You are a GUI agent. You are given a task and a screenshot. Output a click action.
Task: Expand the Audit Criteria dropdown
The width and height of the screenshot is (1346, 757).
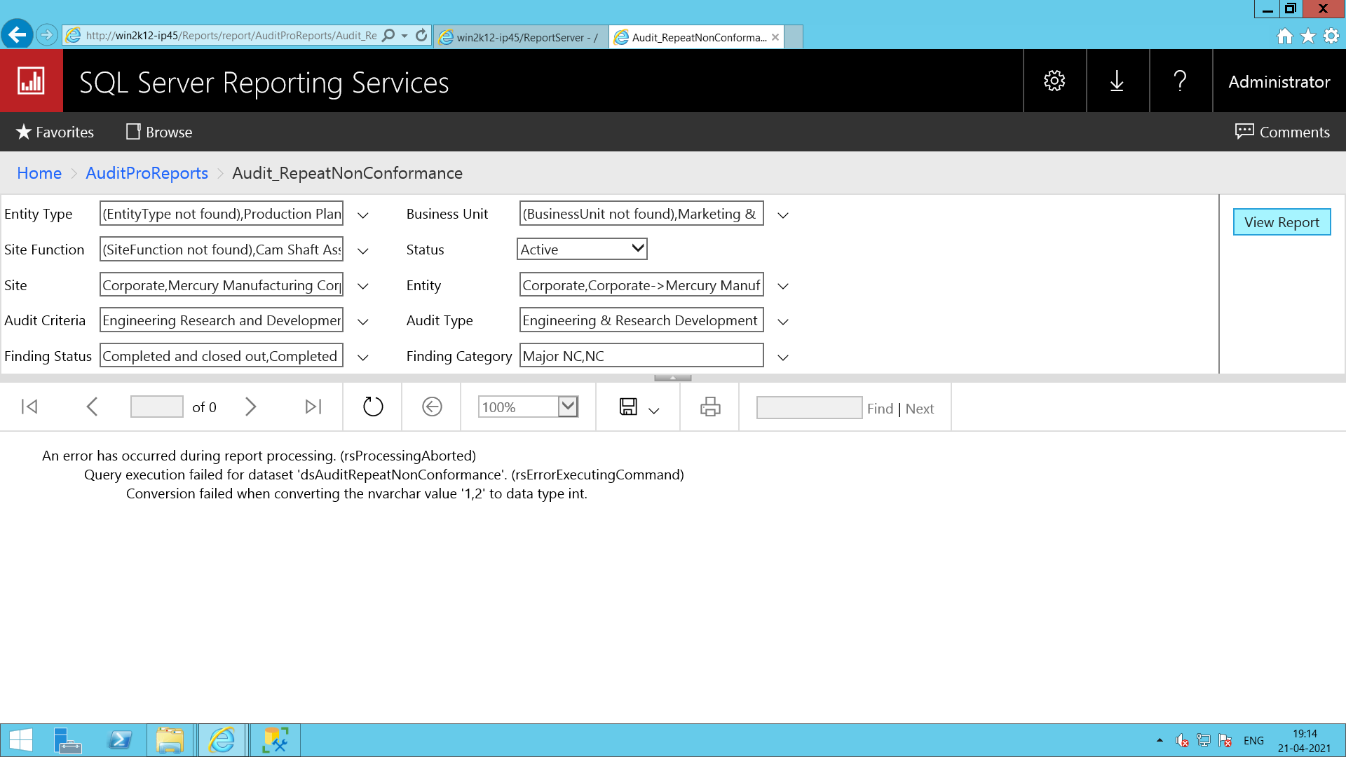(x=363, y=322)
